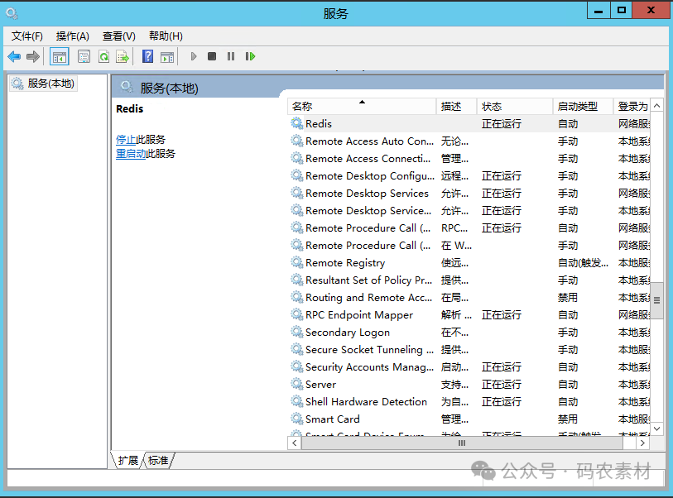
Task: Click the gear icon beside Shell Hardware Detection
Action: tap(297, 401)
